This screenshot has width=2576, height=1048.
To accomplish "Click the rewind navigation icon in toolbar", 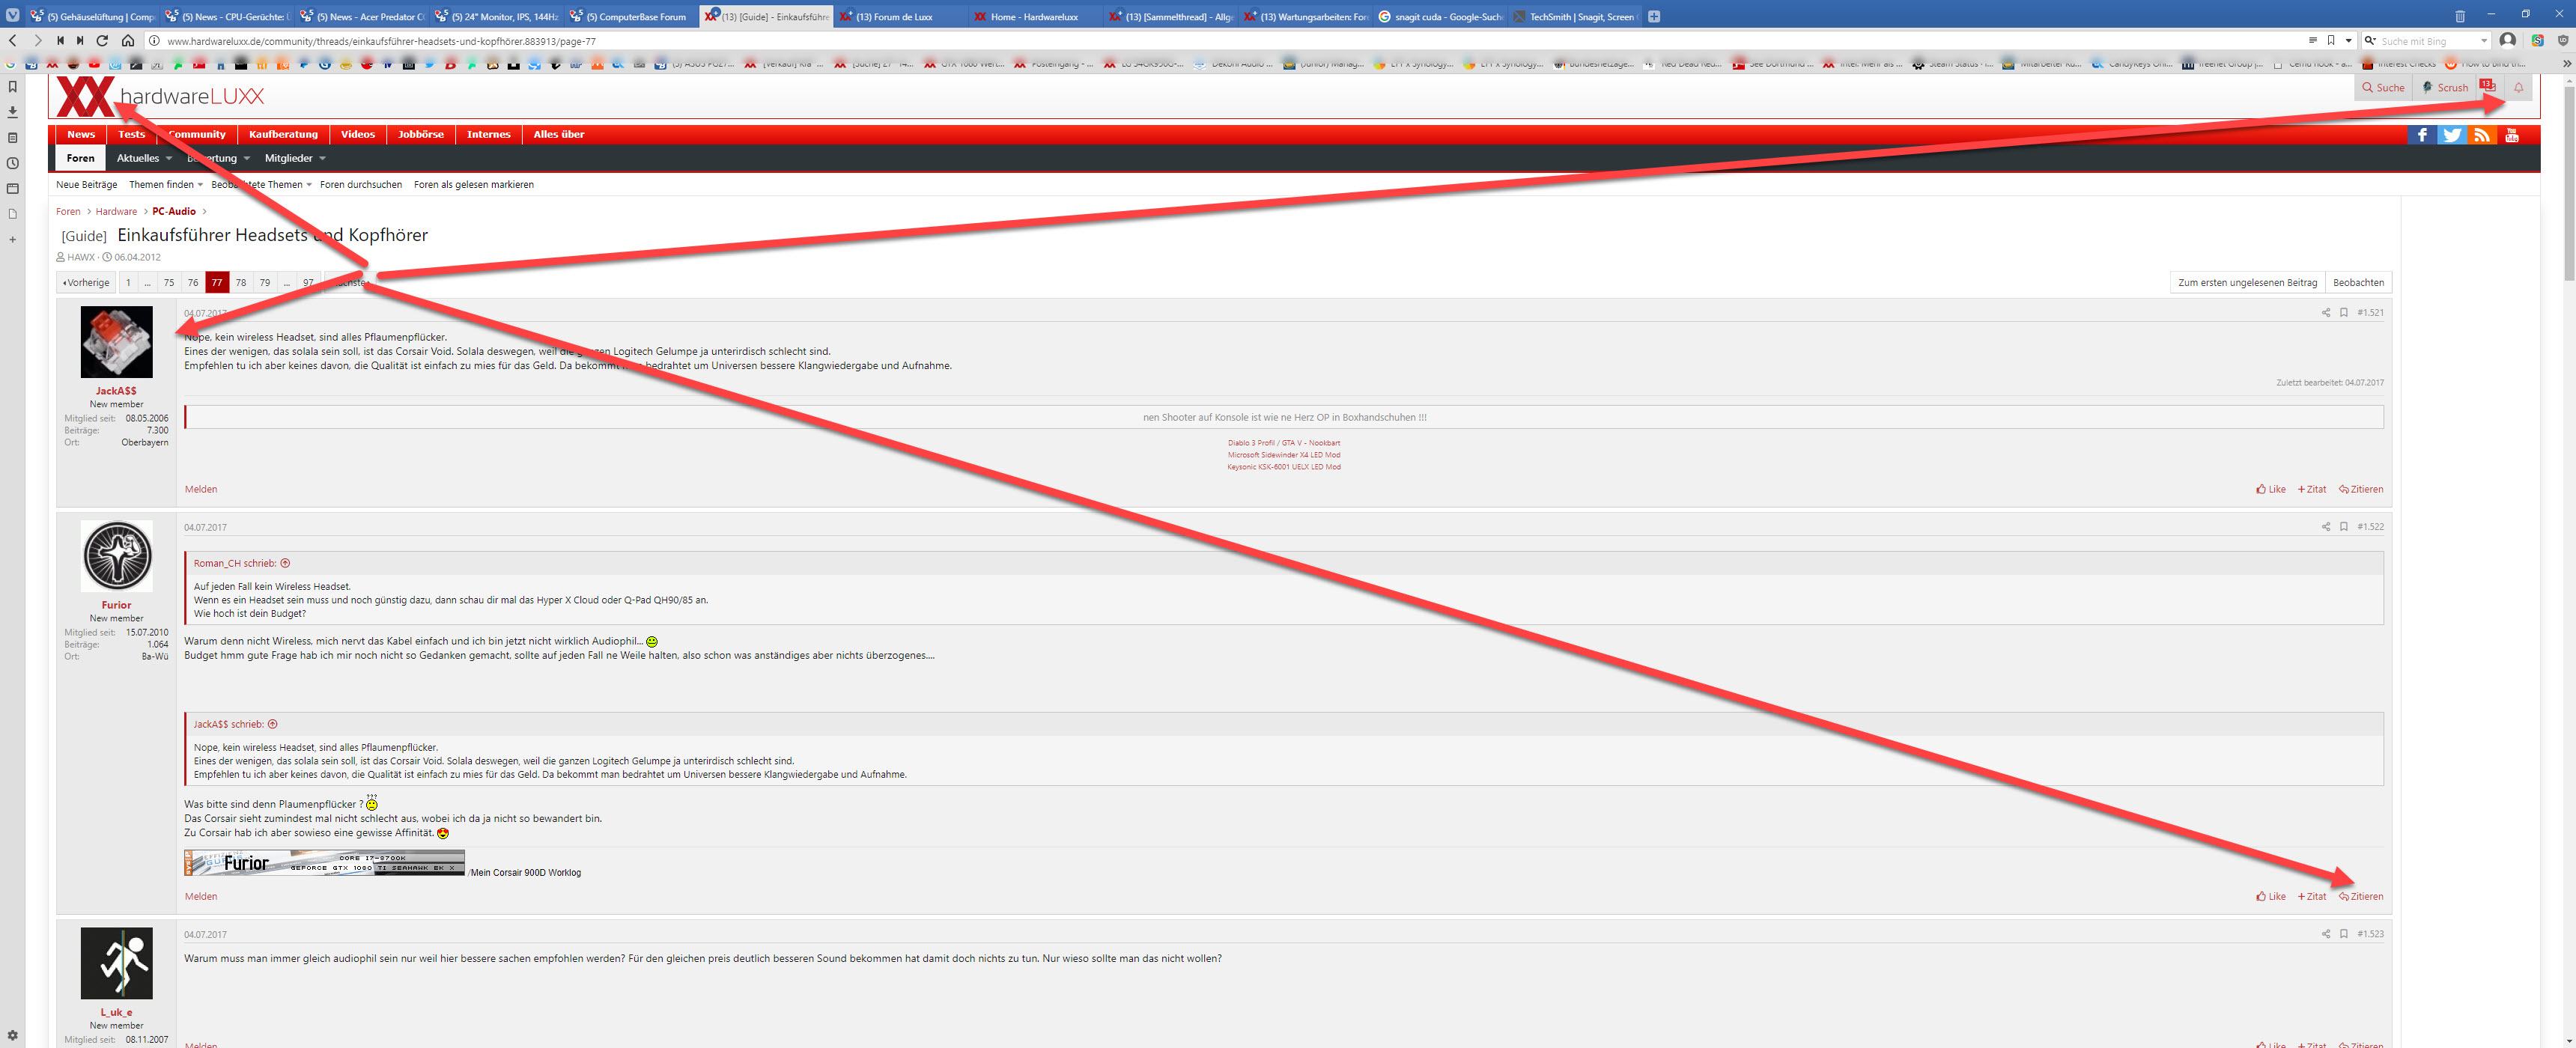I will pos(60,41).
